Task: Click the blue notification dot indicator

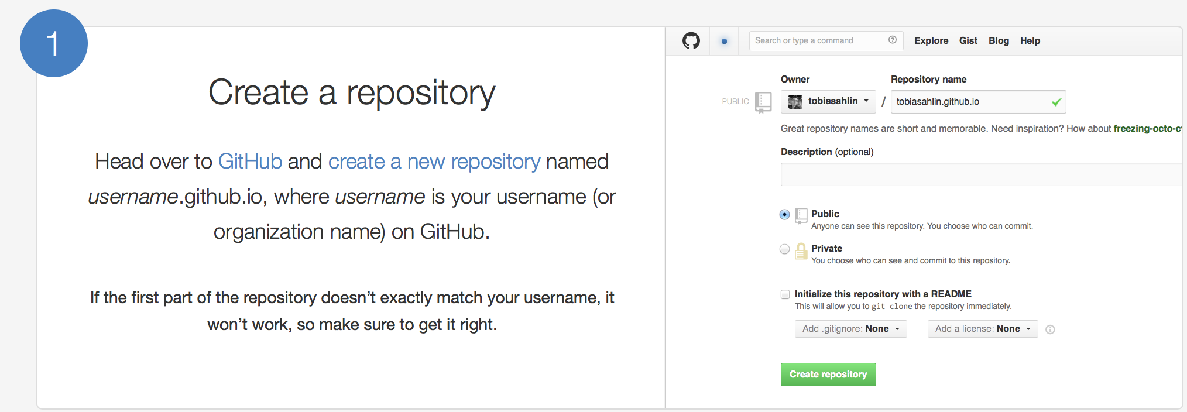Action: 724,41
